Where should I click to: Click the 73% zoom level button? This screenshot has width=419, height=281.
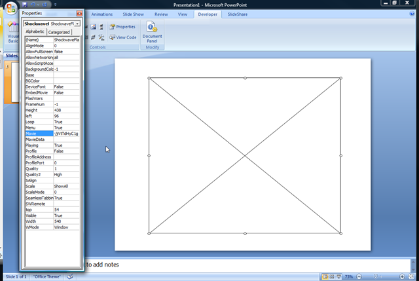[348, 276]
